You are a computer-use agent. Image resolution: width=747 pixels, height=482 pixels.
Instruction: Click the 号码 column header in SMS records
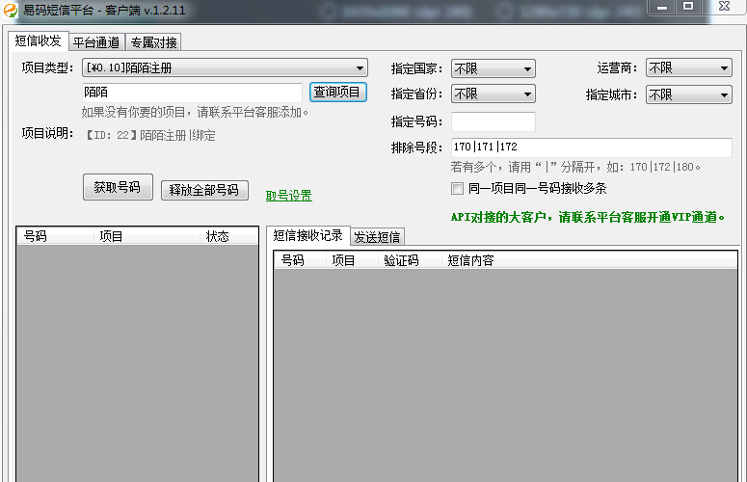(300, 260)
